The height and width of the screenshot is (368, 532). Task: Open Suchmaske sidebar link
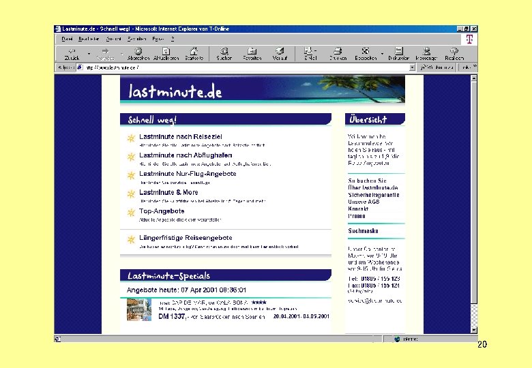(x=363, y=231)
